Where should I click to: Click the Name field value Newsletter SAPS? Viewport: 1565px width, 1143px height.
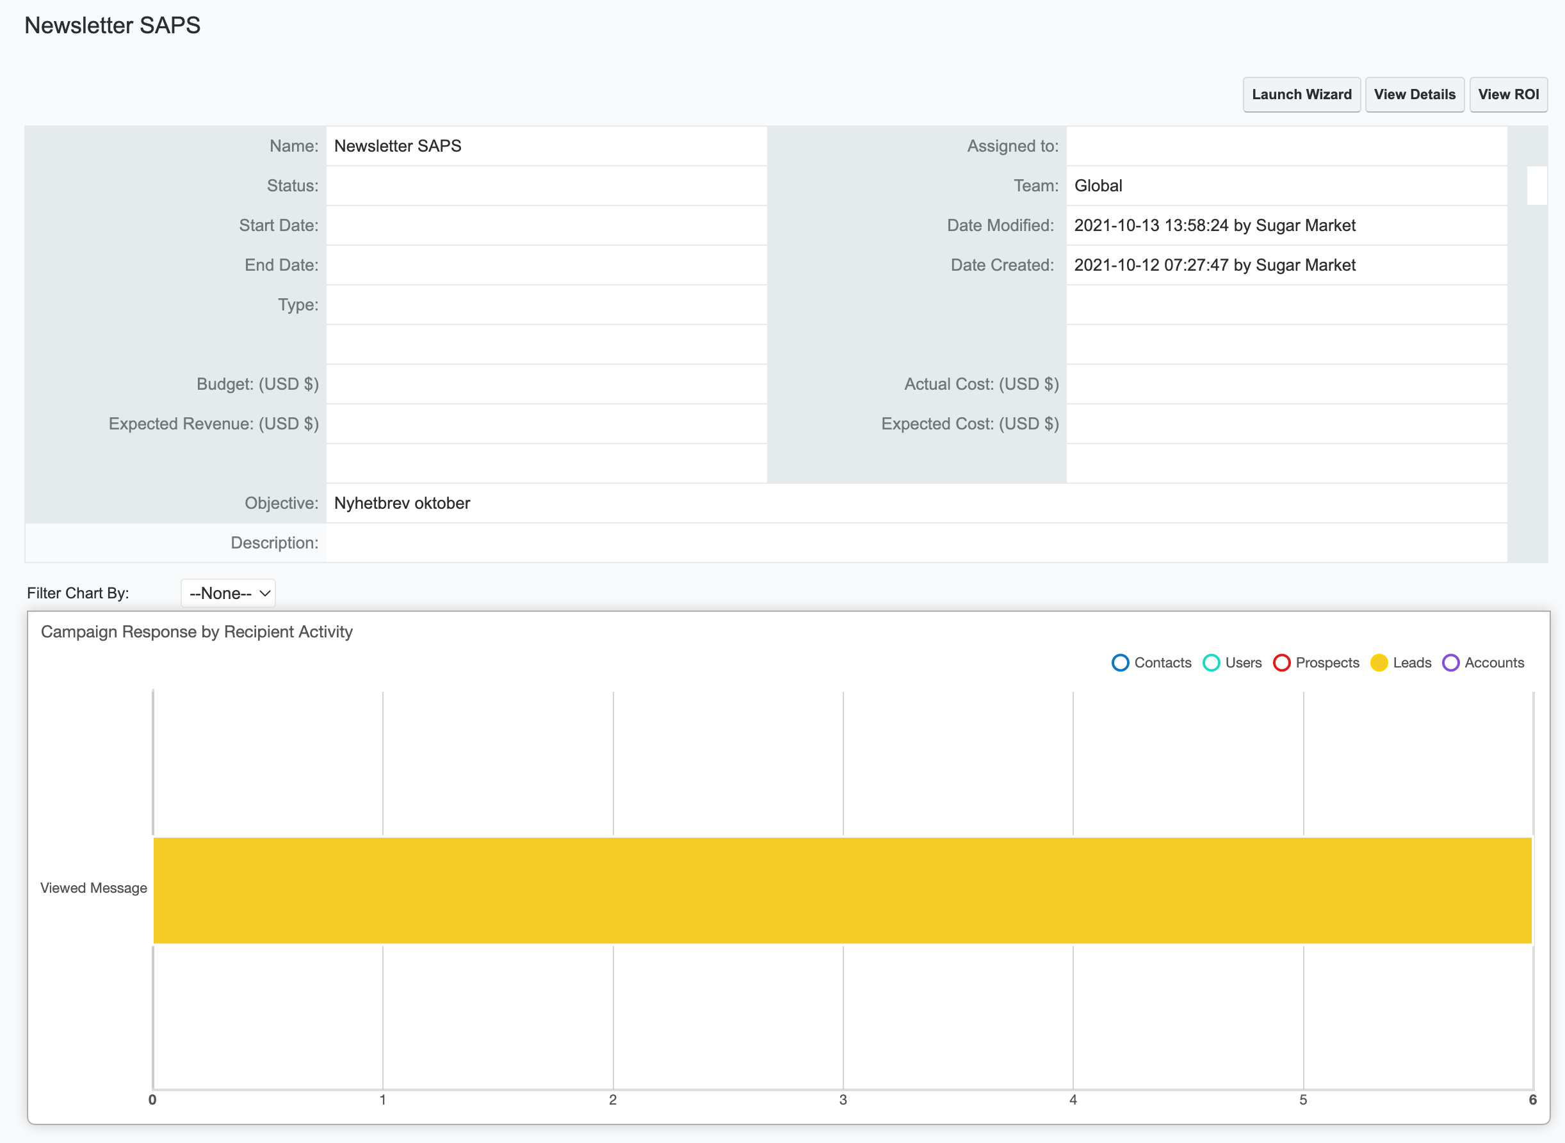[x=397, y=146]
